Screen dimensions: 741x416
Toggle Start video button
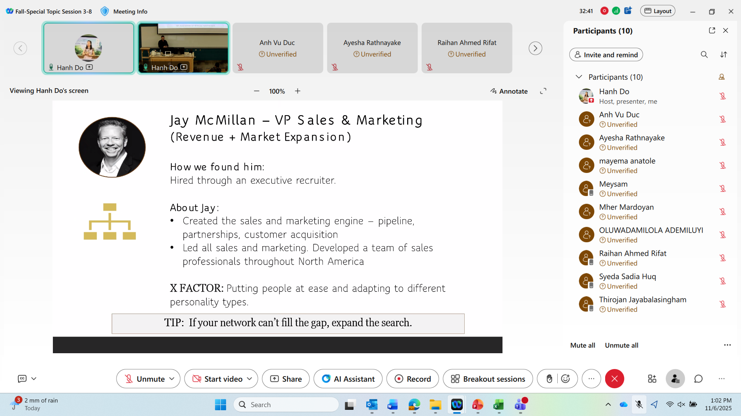click(218, 379)
